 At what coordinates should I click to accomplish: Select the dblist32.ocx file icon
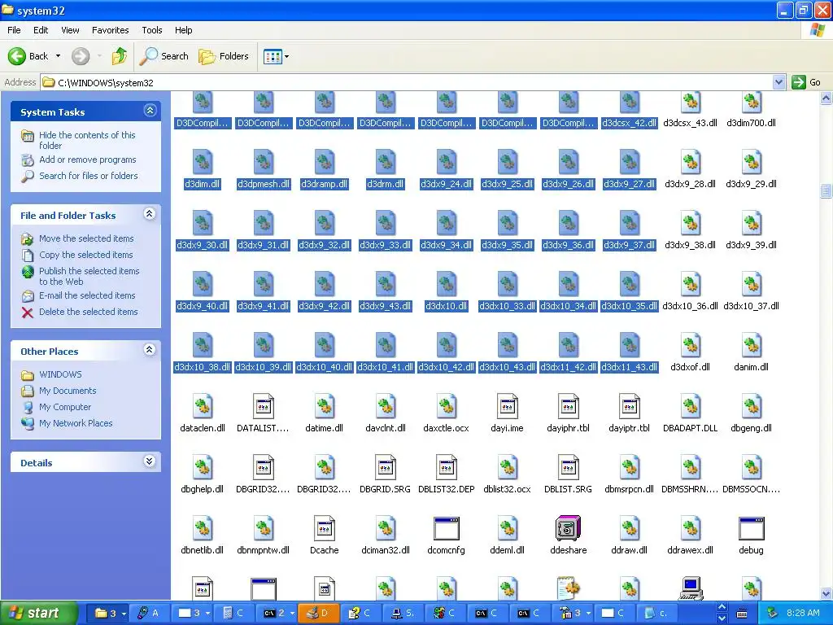coord(508,468)
